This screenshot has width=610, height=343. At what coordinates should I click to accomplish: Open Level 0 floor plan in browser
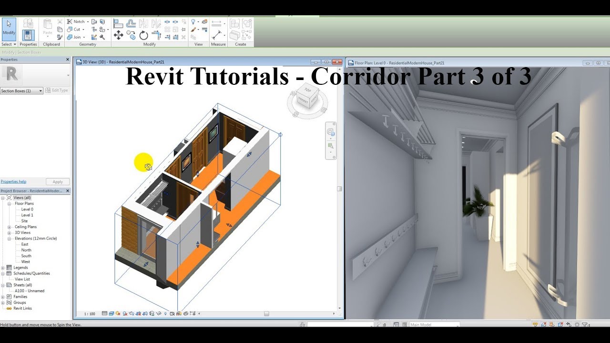(27, 209)
